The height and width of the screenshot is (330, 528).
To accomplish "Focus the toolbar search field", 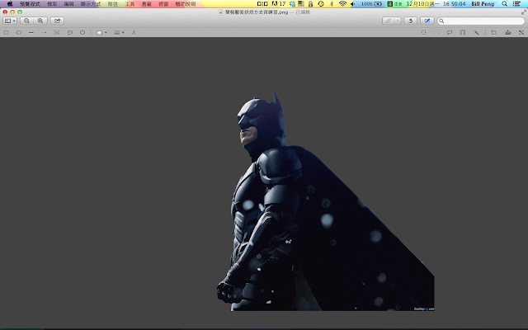I will [481, 21].
